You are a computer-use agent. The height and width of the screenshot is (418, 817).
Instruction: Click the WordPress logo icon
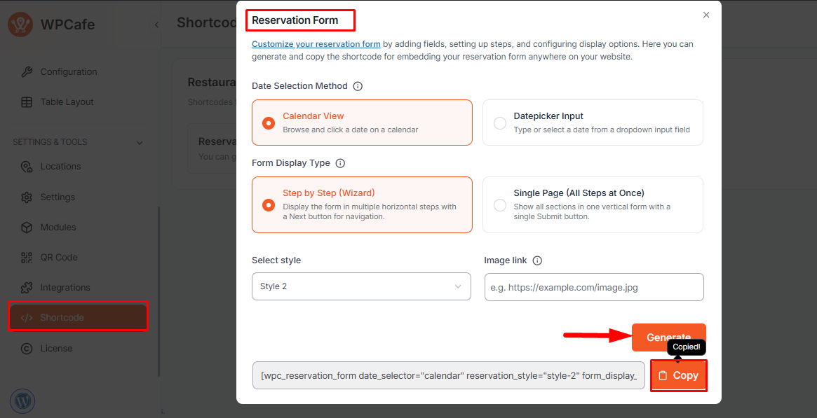(22, 401)
